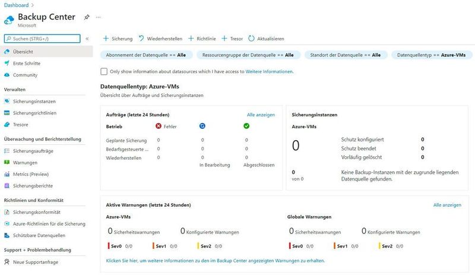Screen dimensions: 475x275
Task: Open Warnungen information link at bottom
Action: 215,260
